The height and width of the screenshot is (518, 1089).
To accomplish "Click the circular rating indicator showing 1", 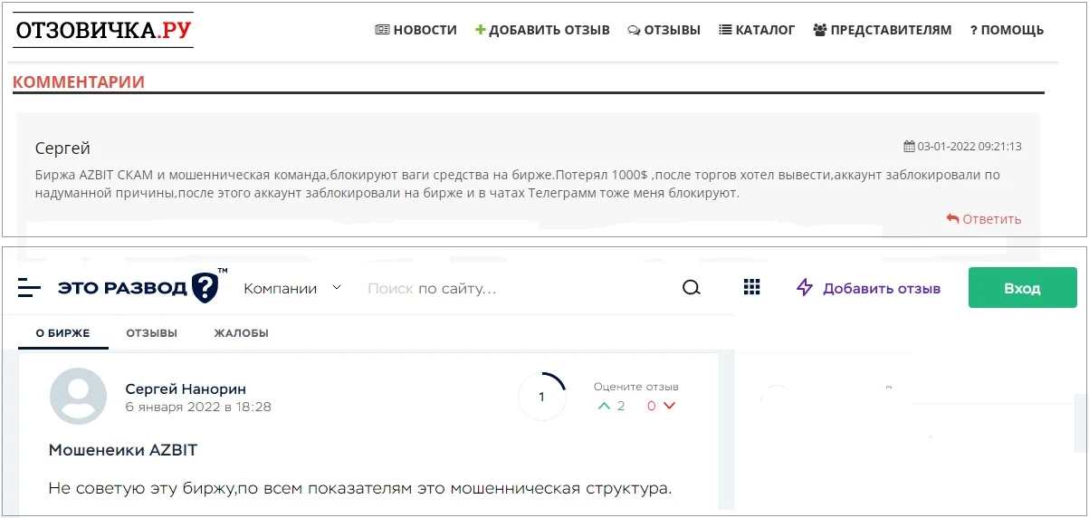I will [542, 397].
